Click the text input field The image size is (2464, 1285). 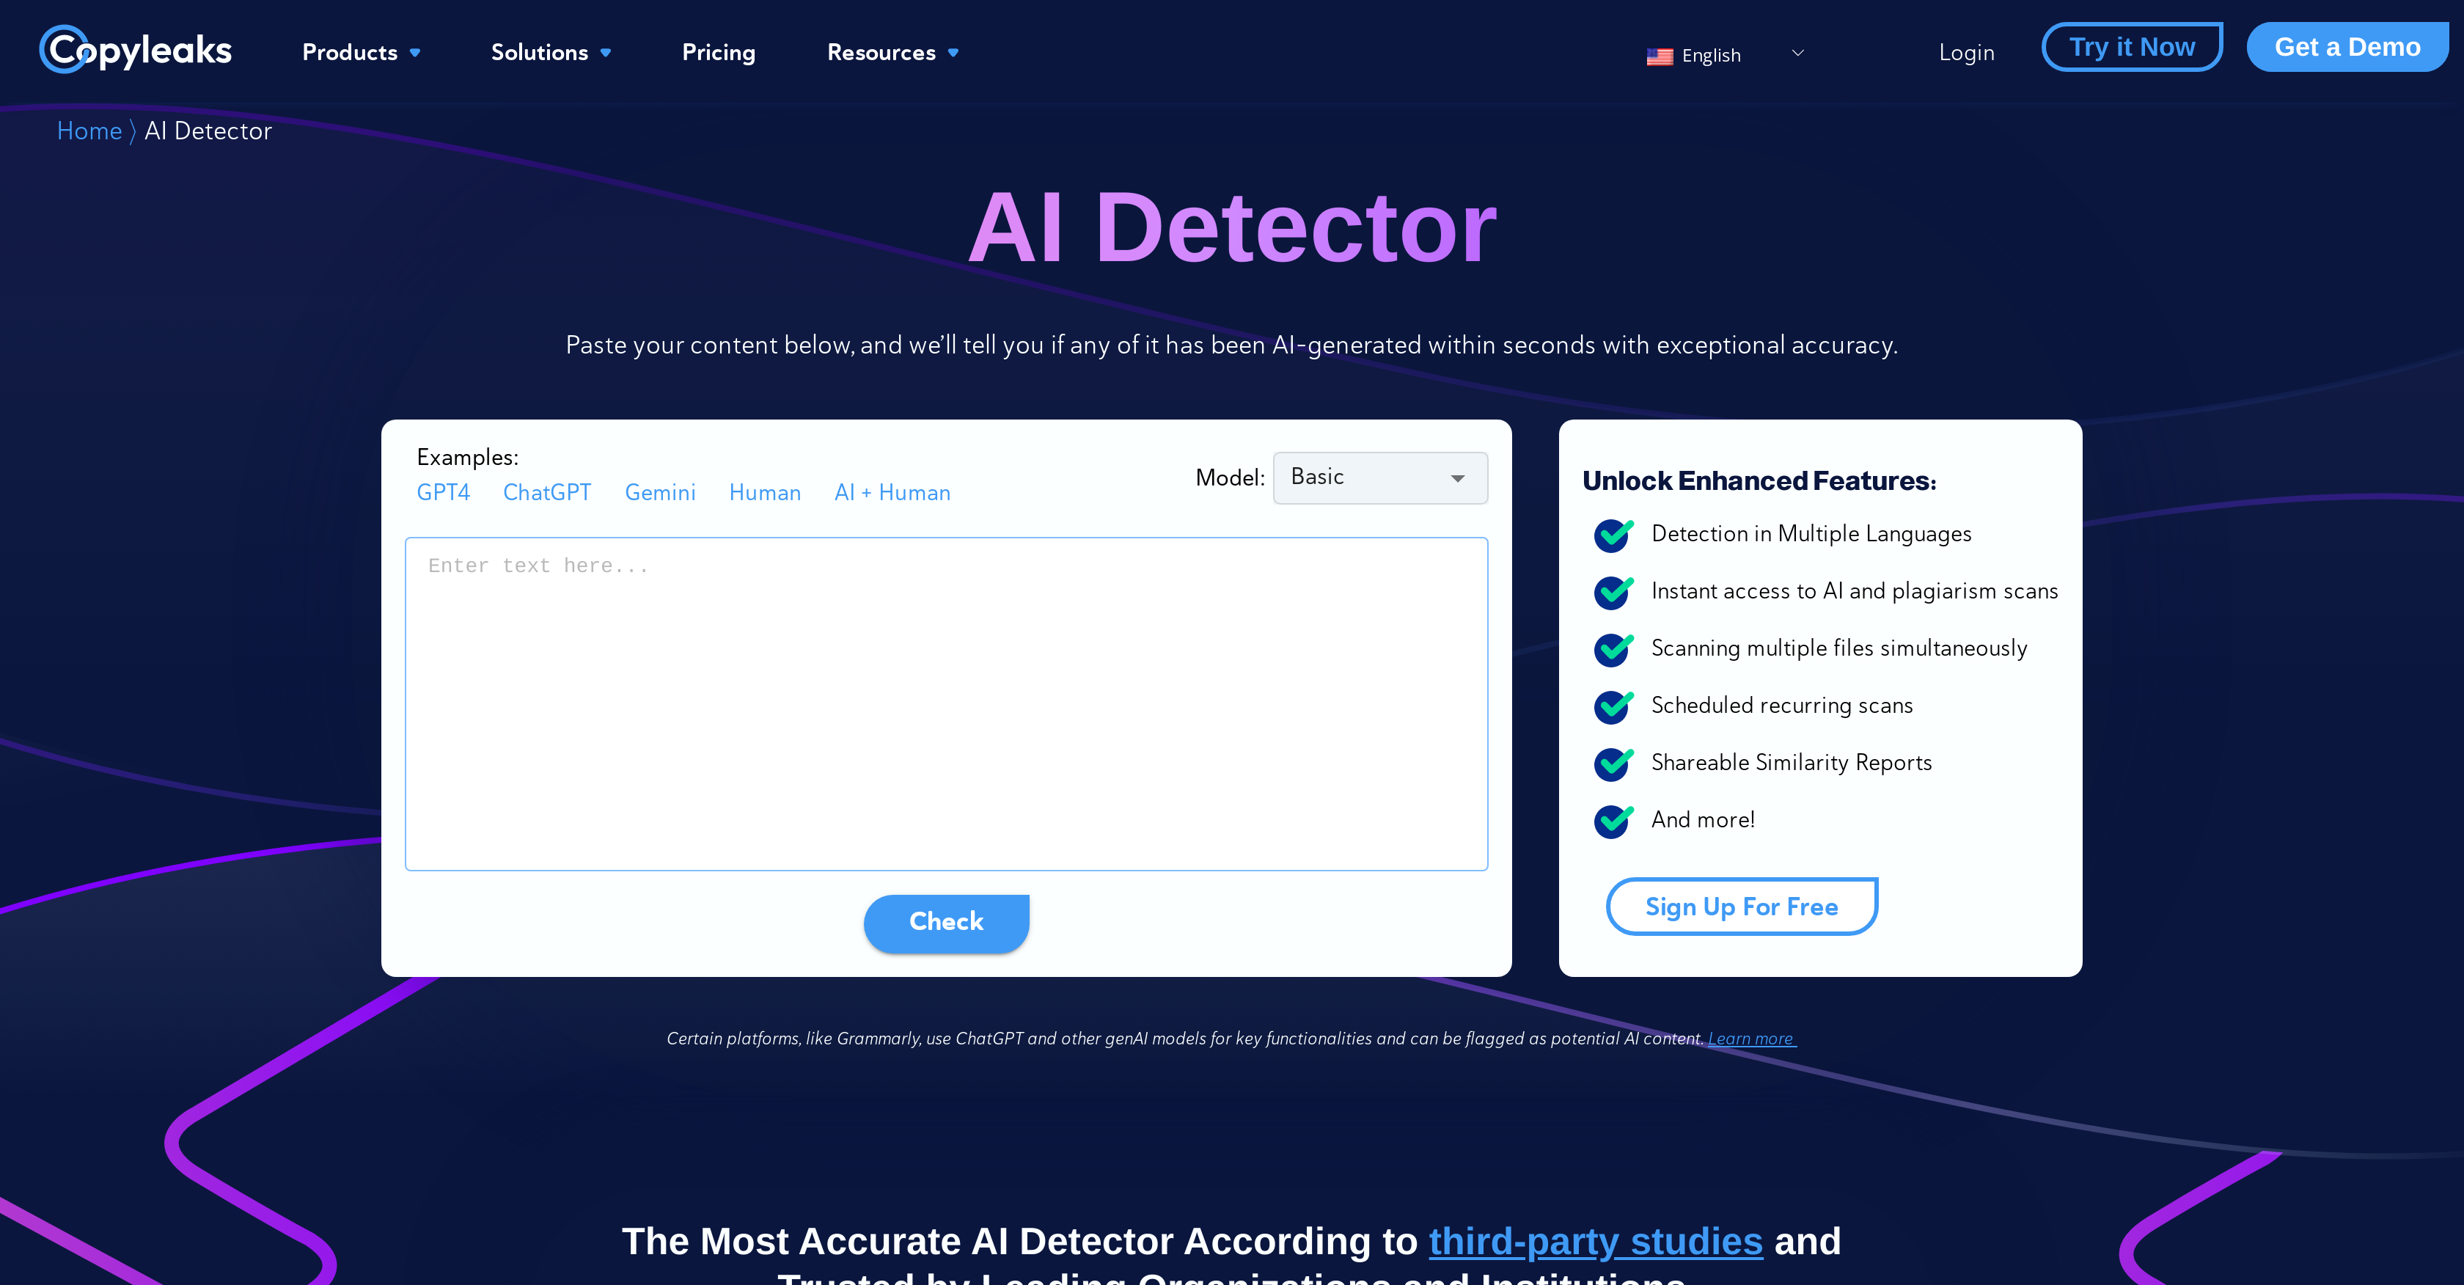click(947, 701)
